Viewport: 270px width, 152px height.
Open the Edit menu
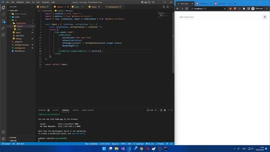coord(13,2)
